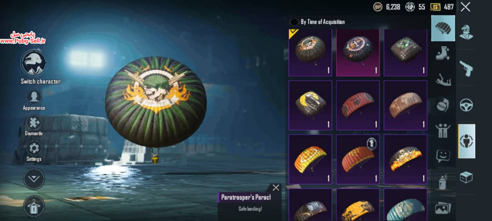Open the emote chat smiley category
Image resolution: width=492 pixels, height=221 pixels.
click(x=443, y=156)
